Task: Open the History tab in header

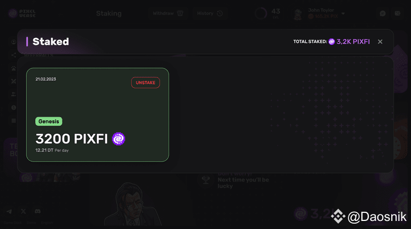Action: tap(210, 13)
